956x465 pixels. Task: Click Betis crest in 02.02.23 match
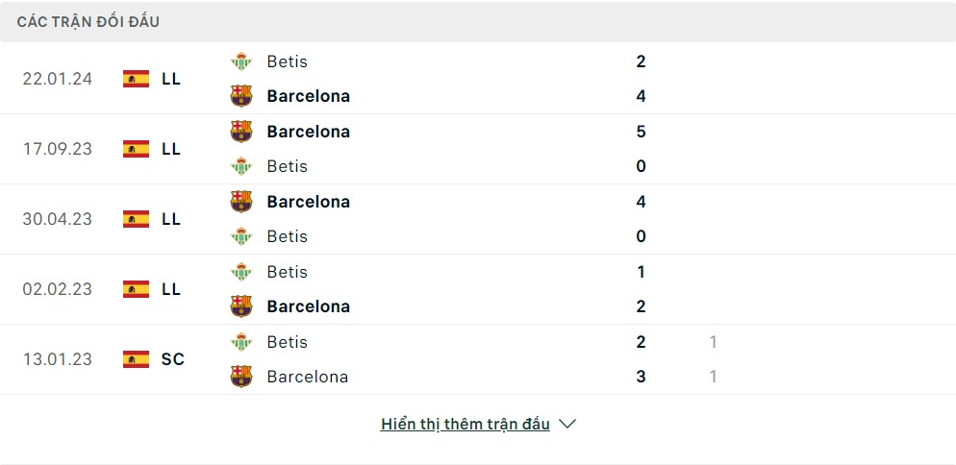(240, 272)
